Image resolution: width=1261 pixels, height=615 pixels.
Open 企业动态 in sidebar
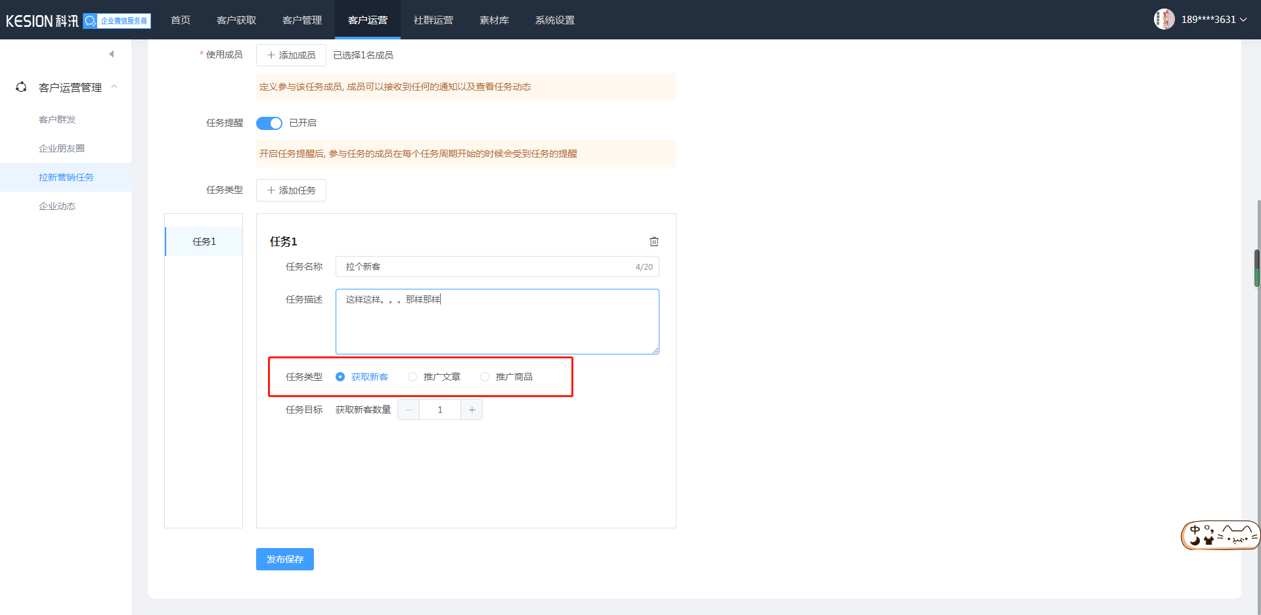click(66, 206)
